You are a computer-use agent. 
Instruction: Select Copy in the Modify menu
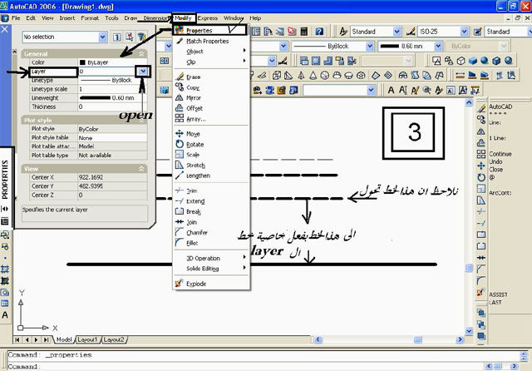click(x=193, y=87)
